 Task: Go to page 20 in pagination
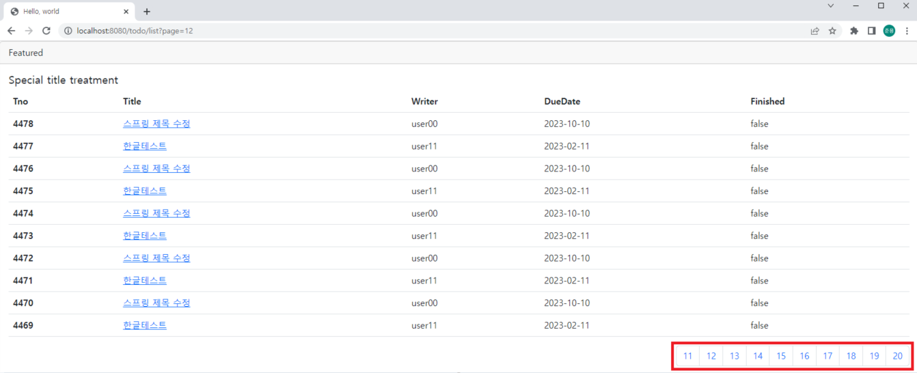tap(898, 356)
